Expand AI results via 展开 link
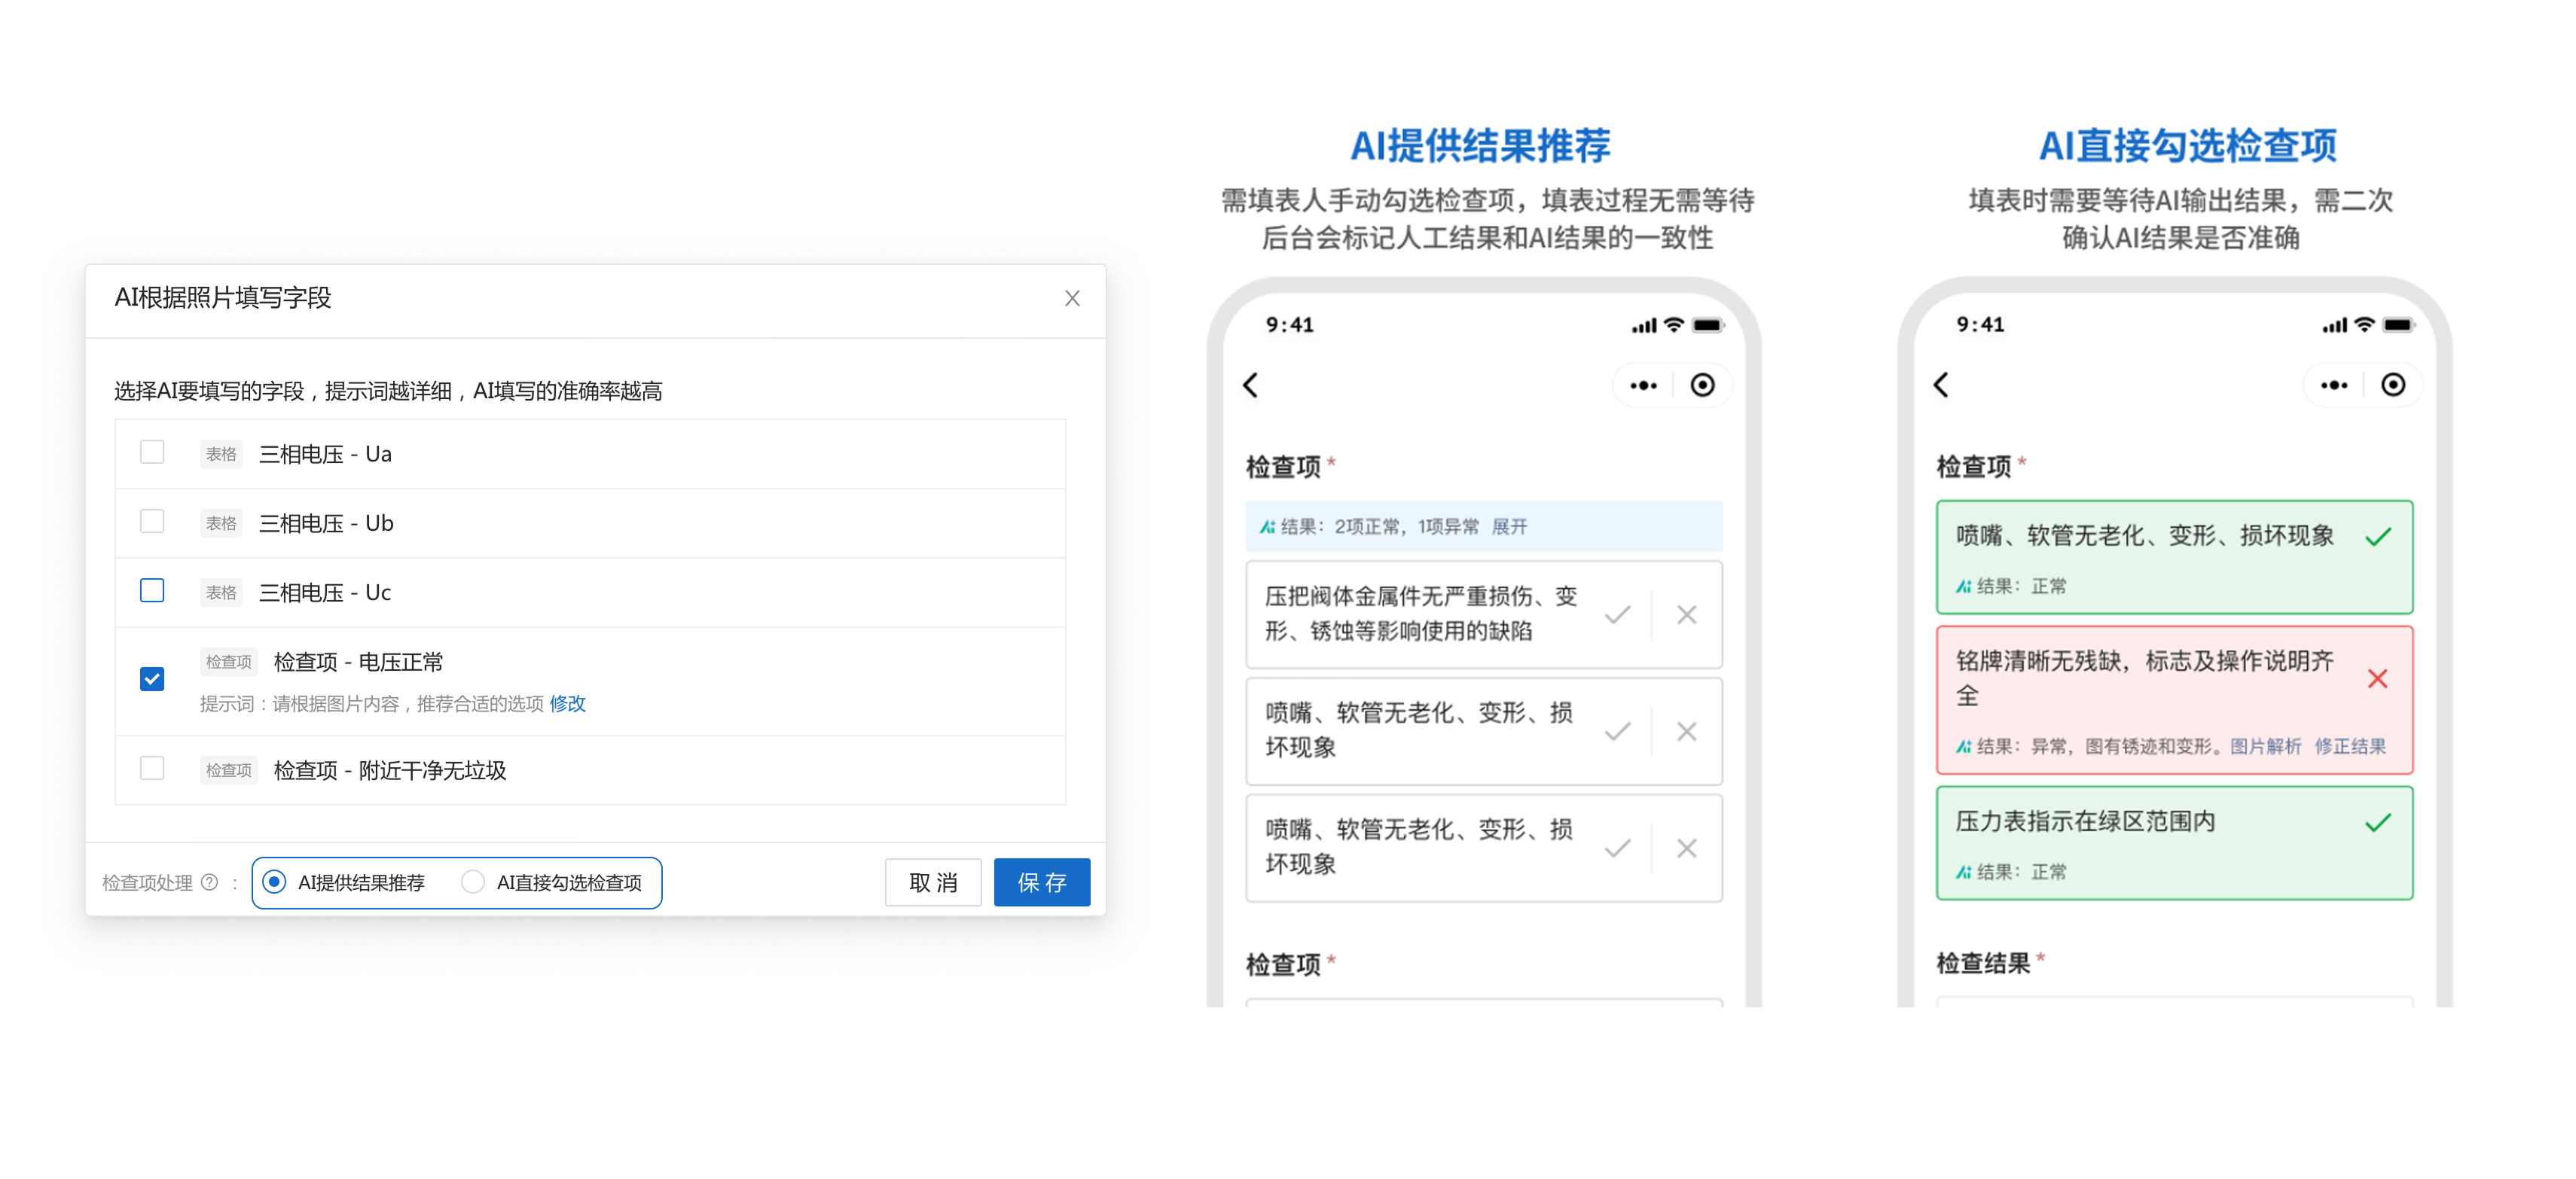Screen dimensions: 2576x1179 [x=1509, y=528]
